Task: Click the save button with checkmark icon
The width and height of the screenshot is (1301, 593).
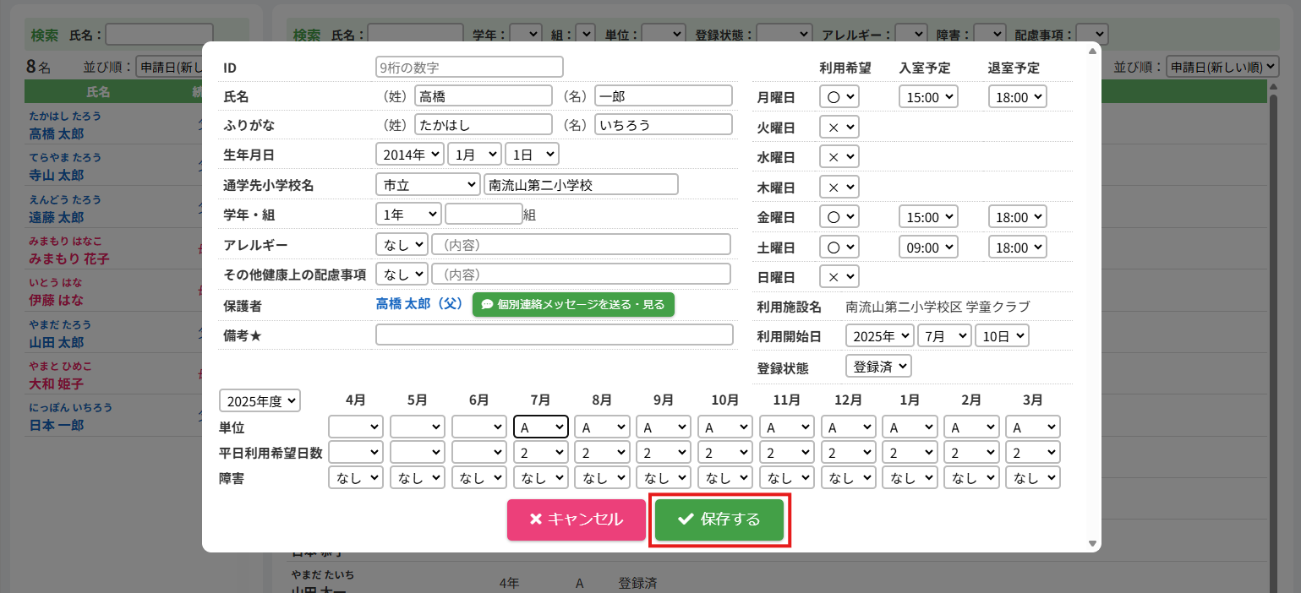Action: pos(719,520)
